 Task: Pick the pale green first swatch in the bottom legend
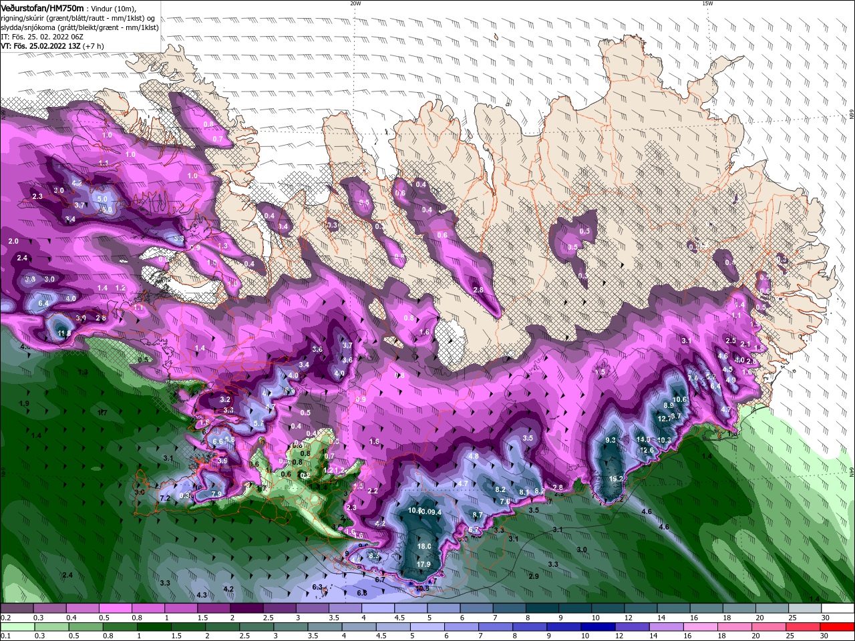tap(17, 627)
